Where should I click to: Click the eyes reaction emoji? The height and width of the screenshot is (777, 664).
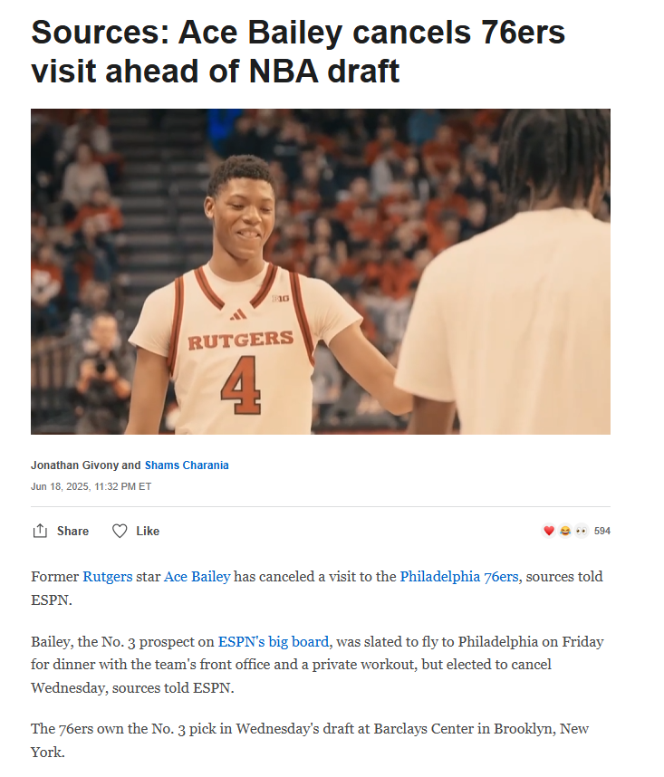(x=582, y=531)
